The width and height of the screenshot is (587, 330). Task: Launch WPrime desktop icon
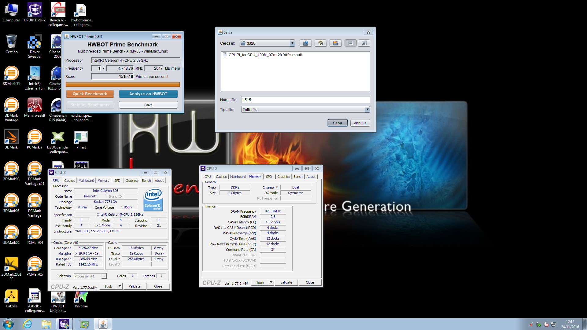[81, 299]
